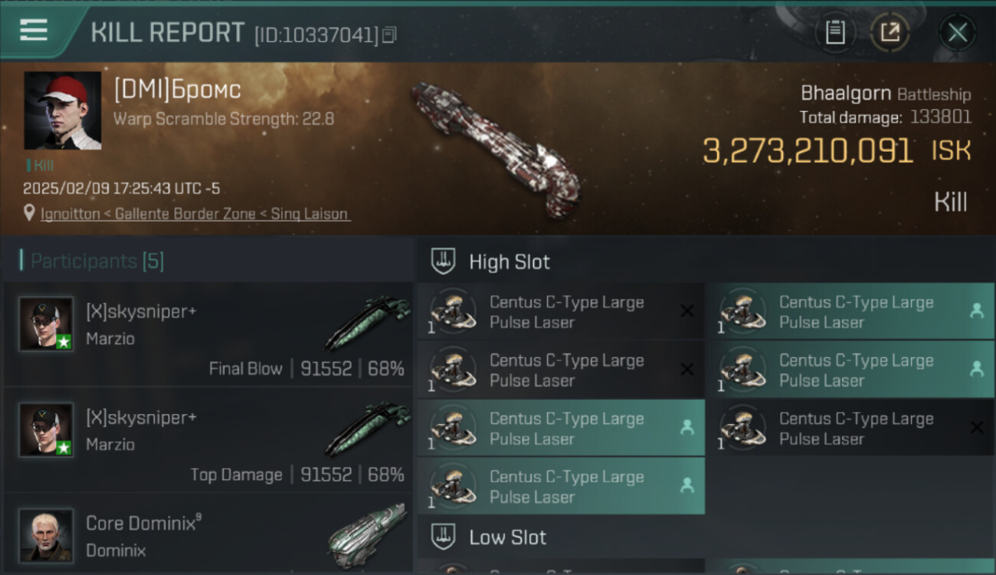
Task: Click the destroyed X on right-column laser
Action: (976, 428)
